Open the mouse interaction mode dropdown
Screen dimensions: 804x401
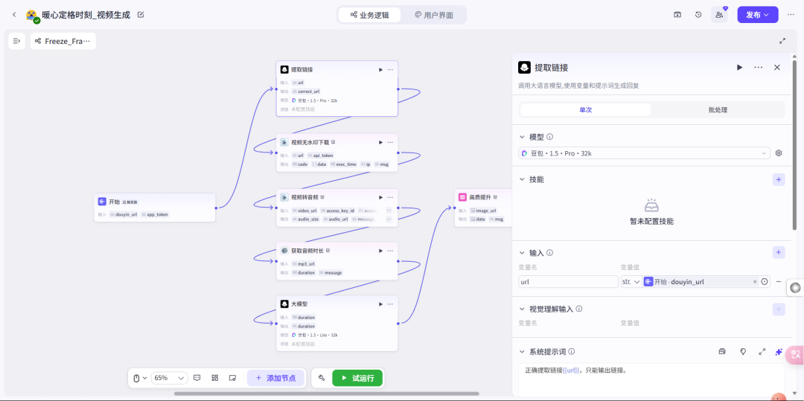click(x=140, y=378)
